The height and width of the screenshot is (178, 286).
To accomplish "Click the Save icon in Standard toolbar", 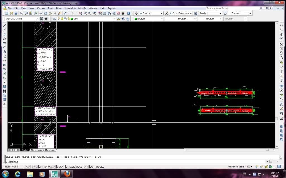I will [x=16, y=13].
